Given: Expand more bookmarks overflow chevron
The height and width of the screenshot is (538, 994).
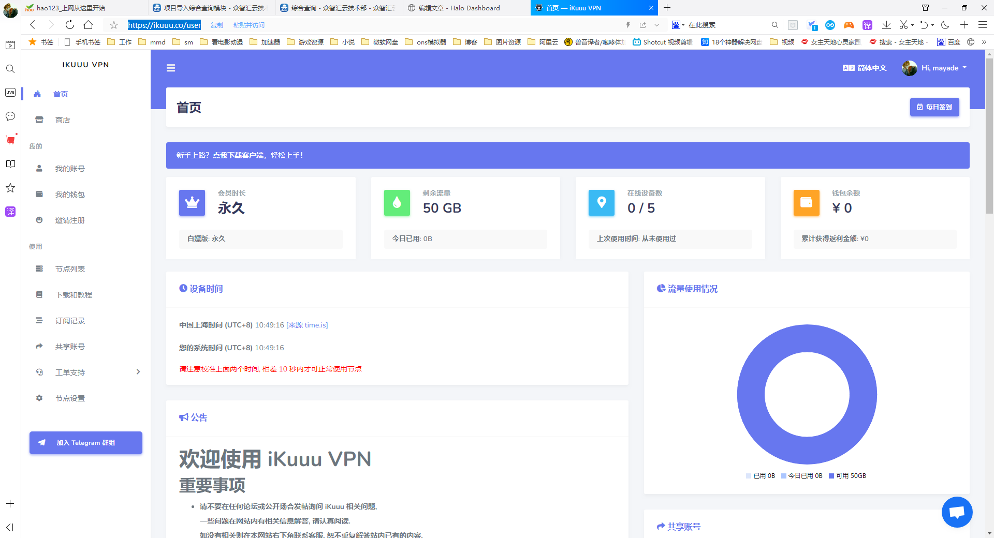Looking at the screenshot, I should click(x=984, y=42).
